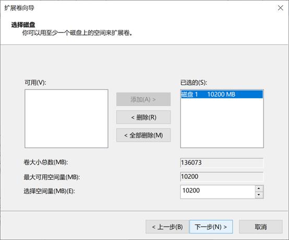
Task: Focus the 选择空间量(MB) input field
Action: tap(218, 192)
